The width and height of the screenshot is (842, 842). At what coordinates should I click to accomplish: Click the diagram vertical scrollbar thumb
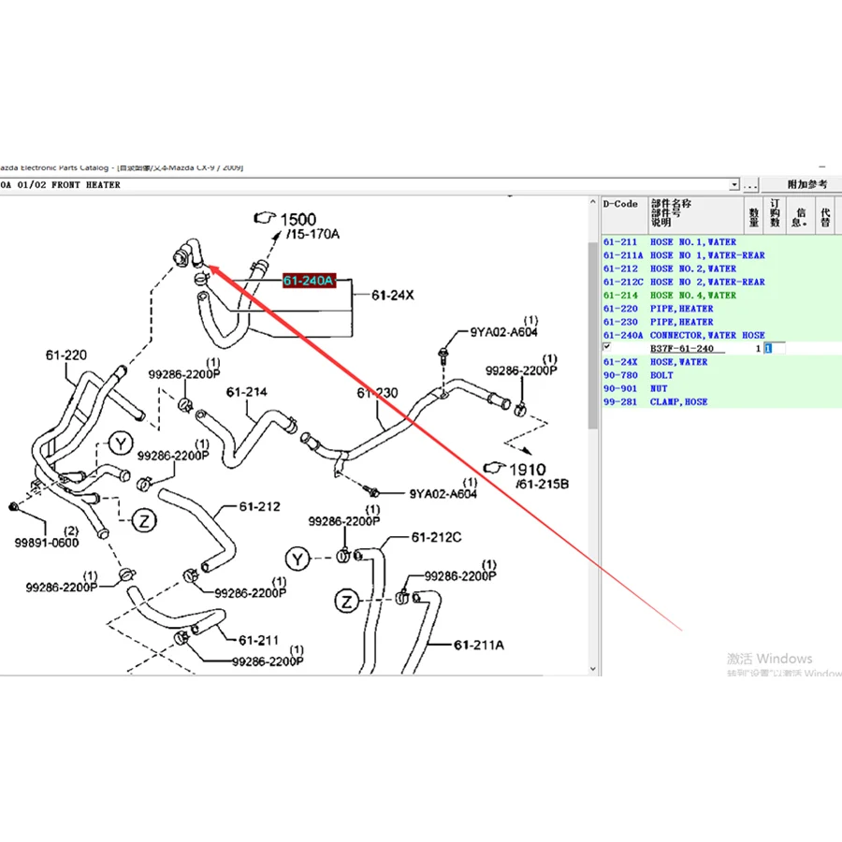[x=593, y=335]
